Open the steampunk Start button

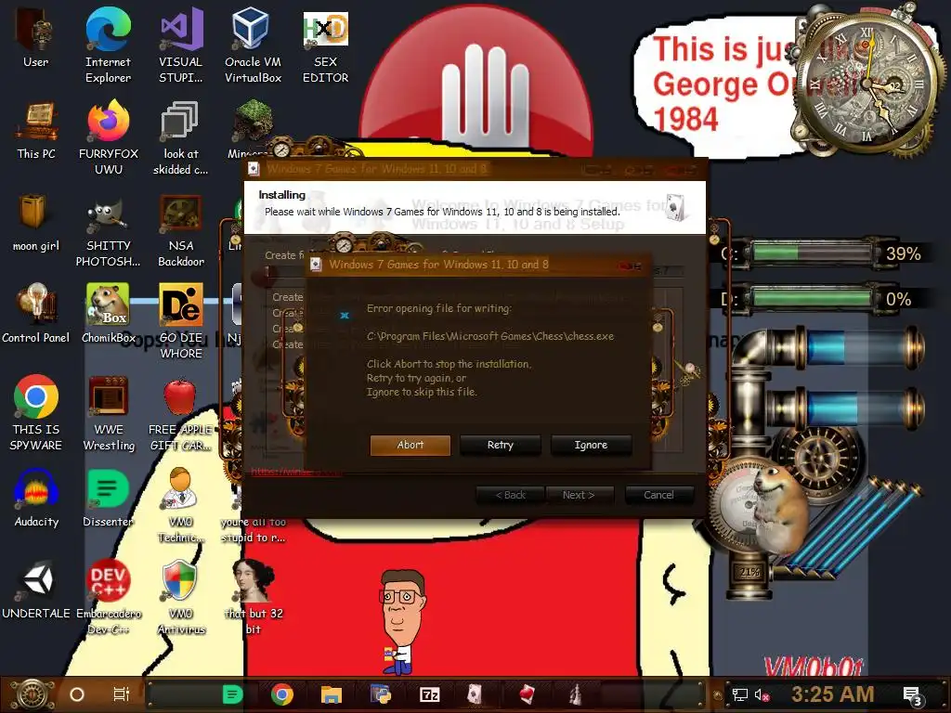(33, 694)
